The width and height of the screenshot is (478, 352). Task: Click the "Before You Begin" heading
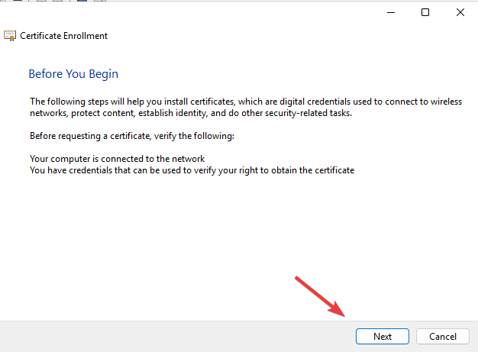(73, 74)
